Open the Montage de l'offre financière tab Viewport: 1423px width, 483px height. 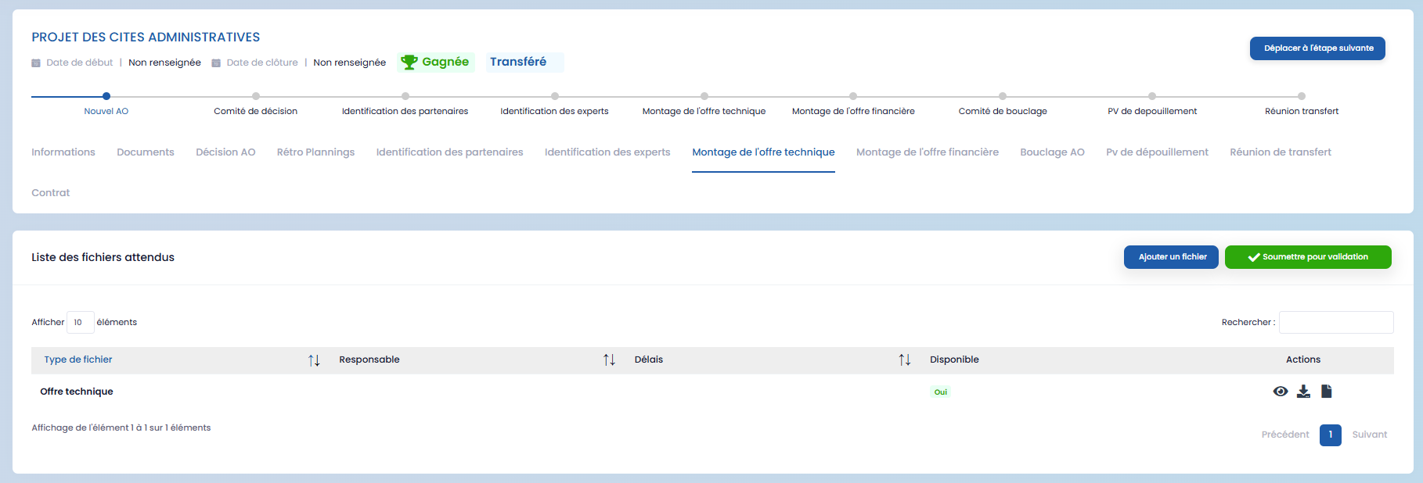(x=927, y=152)
